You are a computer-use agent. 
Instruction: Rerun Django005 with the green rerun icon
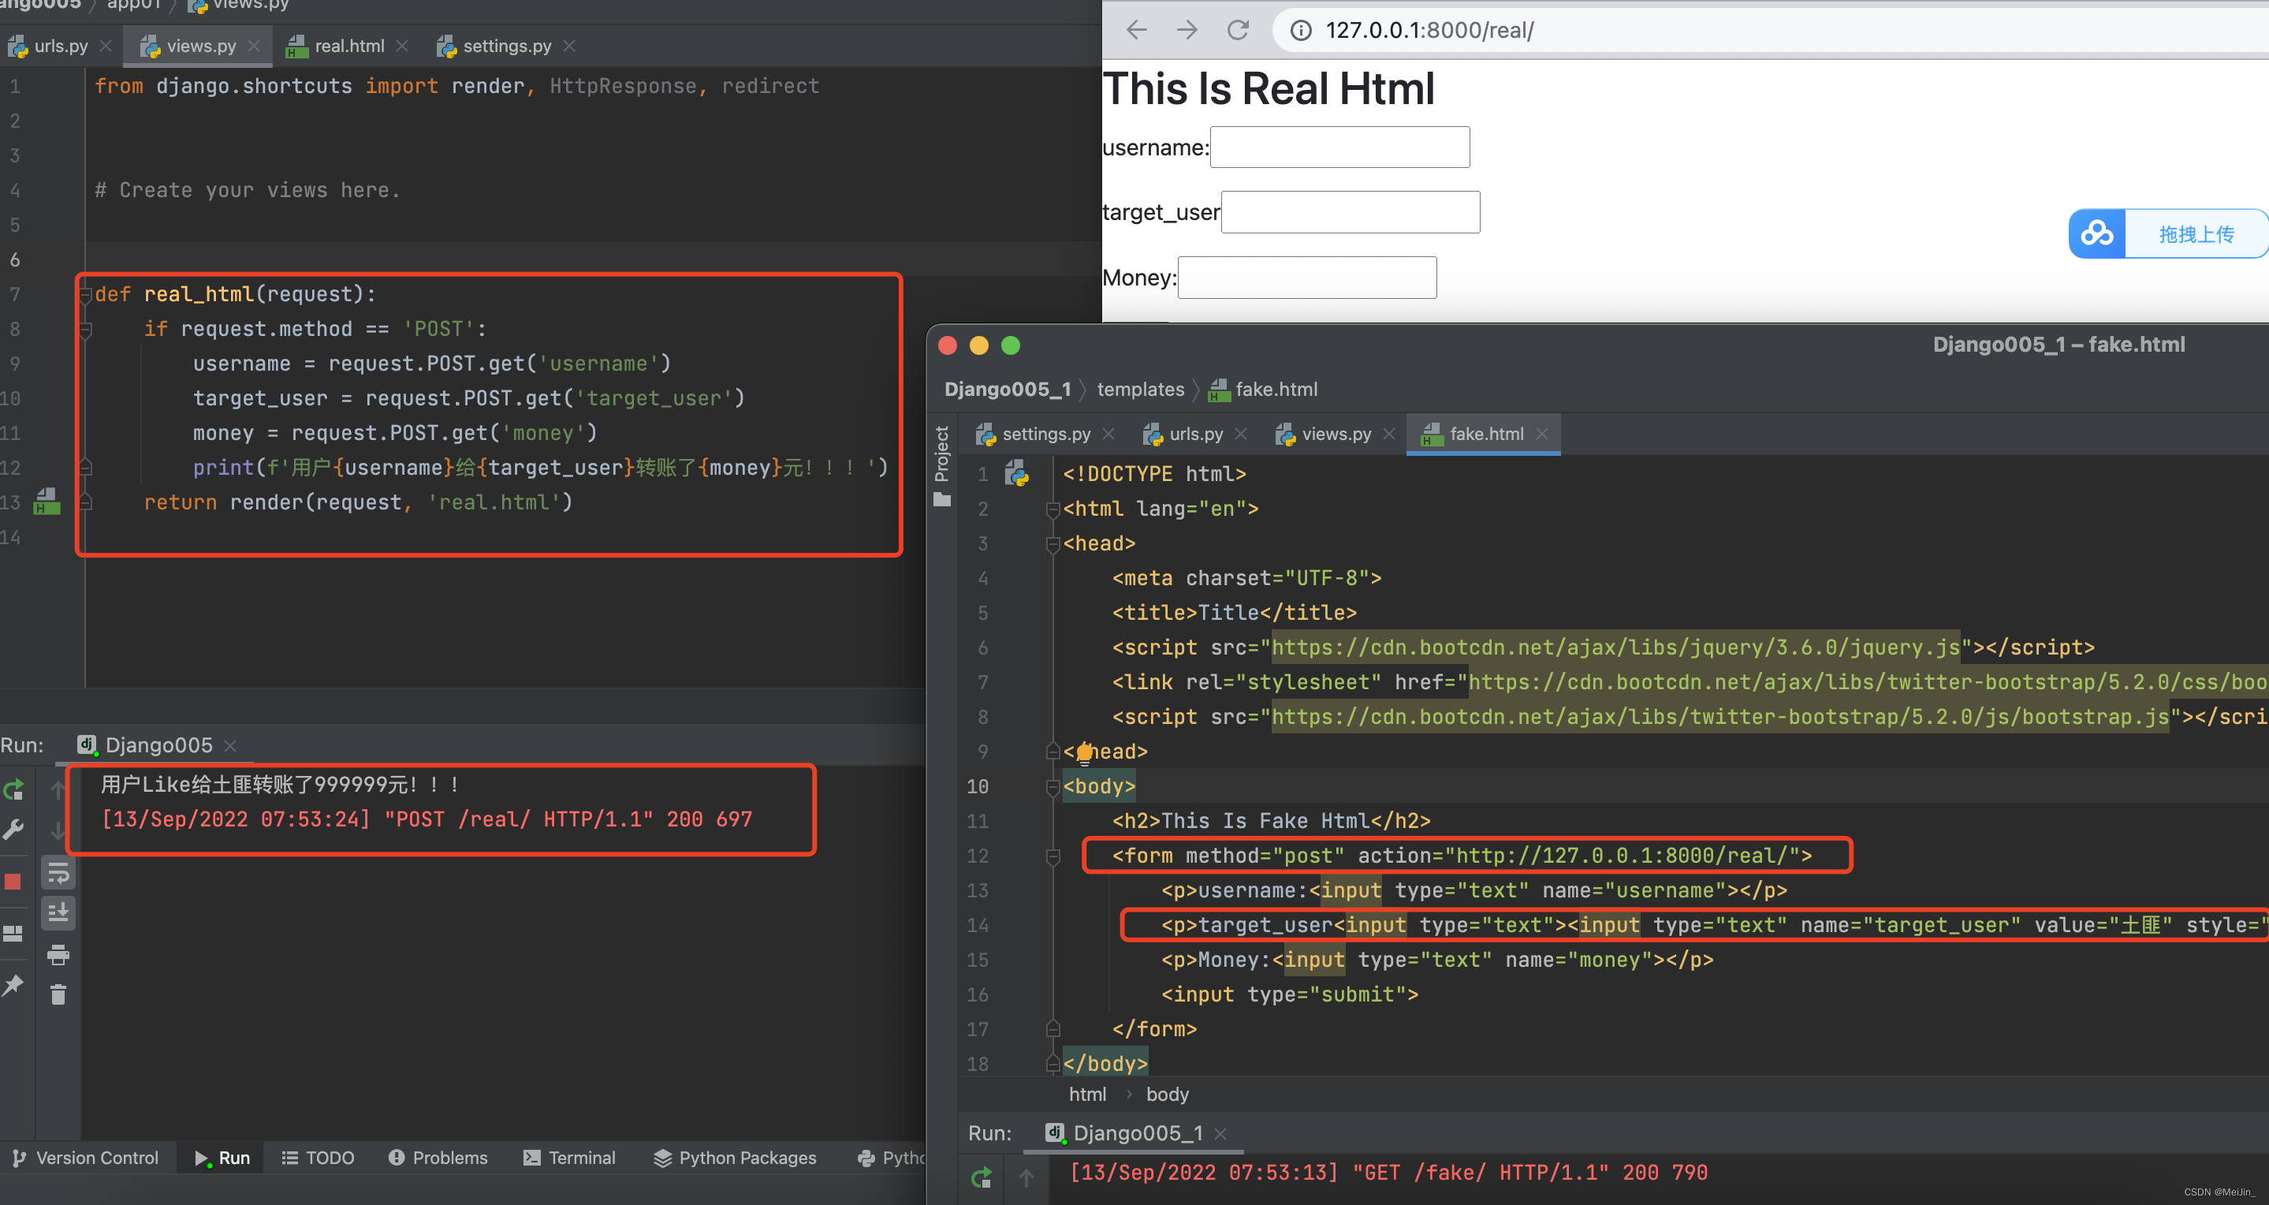tap(14, 790)
